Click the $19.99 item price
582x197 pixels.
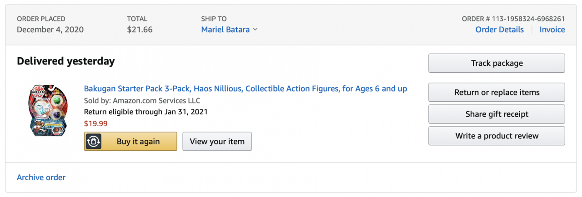pyautogui.click(x=96, y=123)
